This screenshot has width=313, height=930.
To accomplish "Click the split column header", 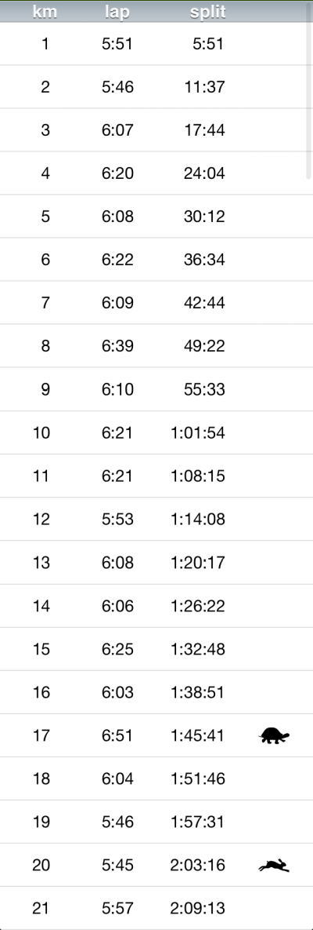I will click(207, 12).
